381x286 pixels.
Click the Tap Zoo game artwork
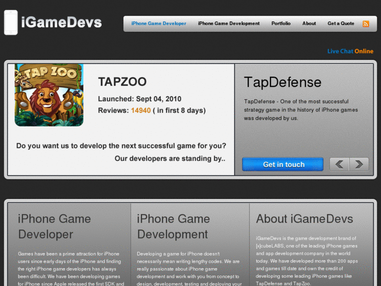49,95
